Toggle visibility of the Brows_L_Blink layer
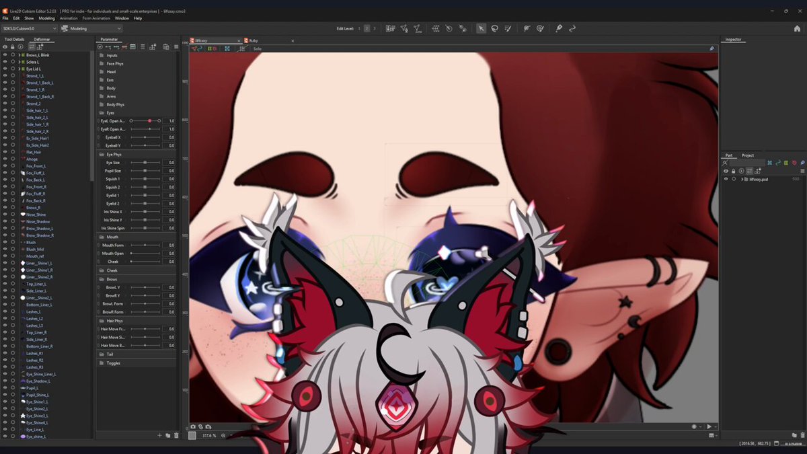The height and width of the screenshot is (454, 807). (5, 54)
